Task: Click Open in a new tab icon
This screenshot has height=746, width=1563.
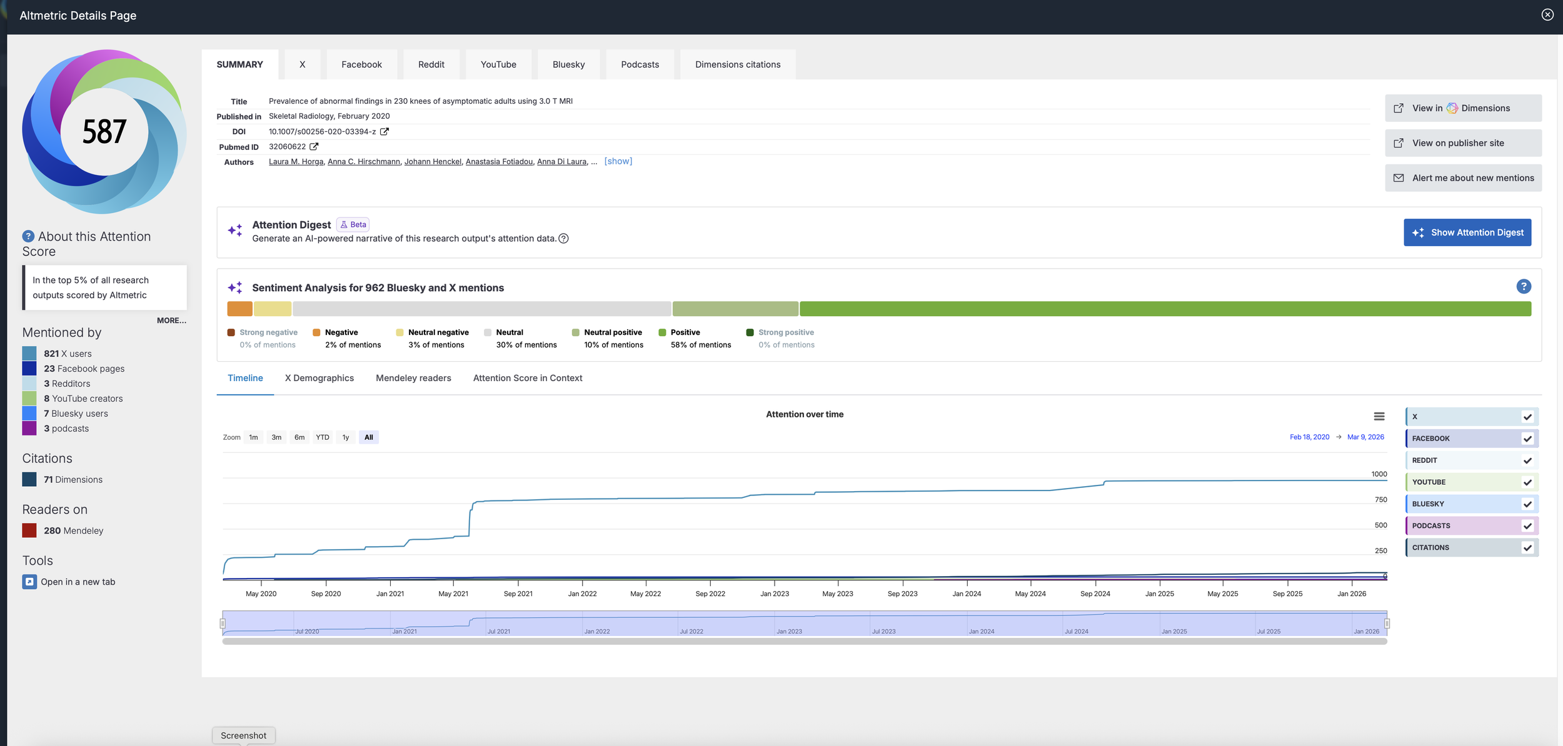Action: (29, 582)
